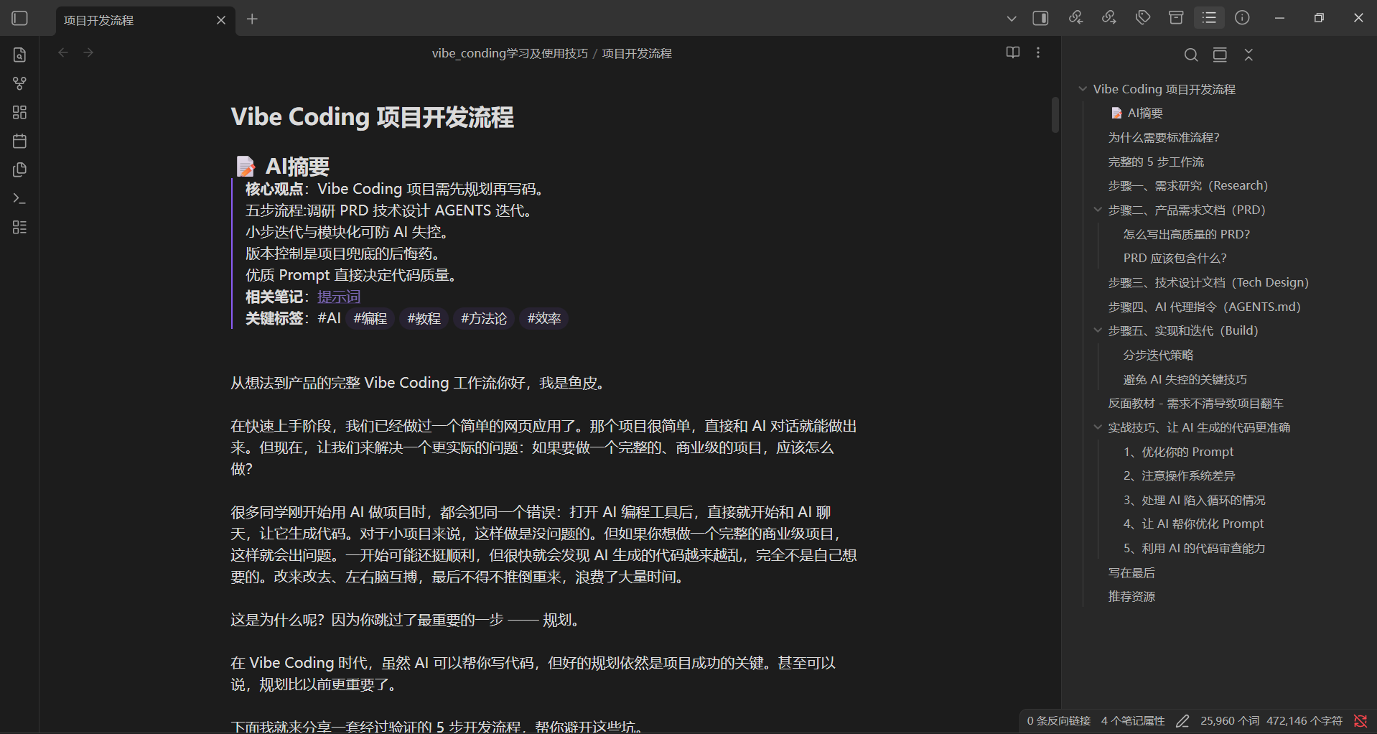Screen dimensions: 1377x734
Task: Jump to 5、利用 AI 的代码审查能力
Action: click(1195, 548)
